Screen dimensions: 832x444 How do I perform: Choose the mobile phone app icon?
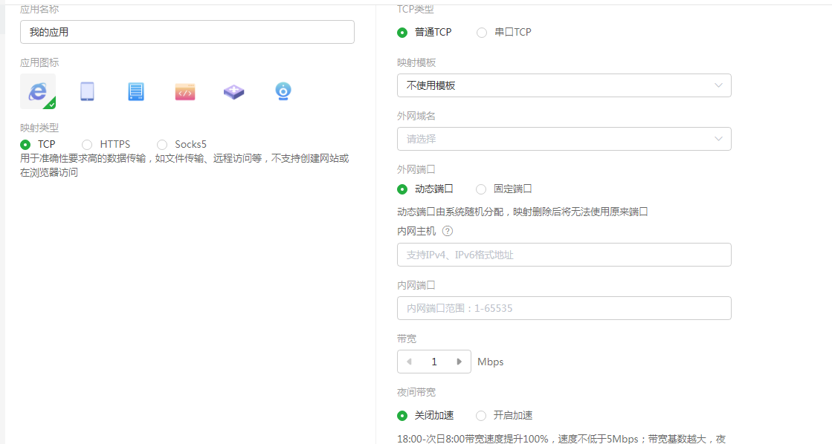click(86, 91)
